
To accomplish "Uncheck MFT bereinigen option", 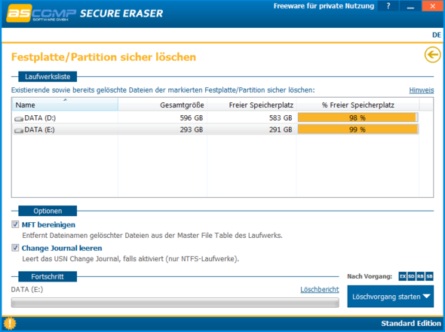I will point(15,224).
